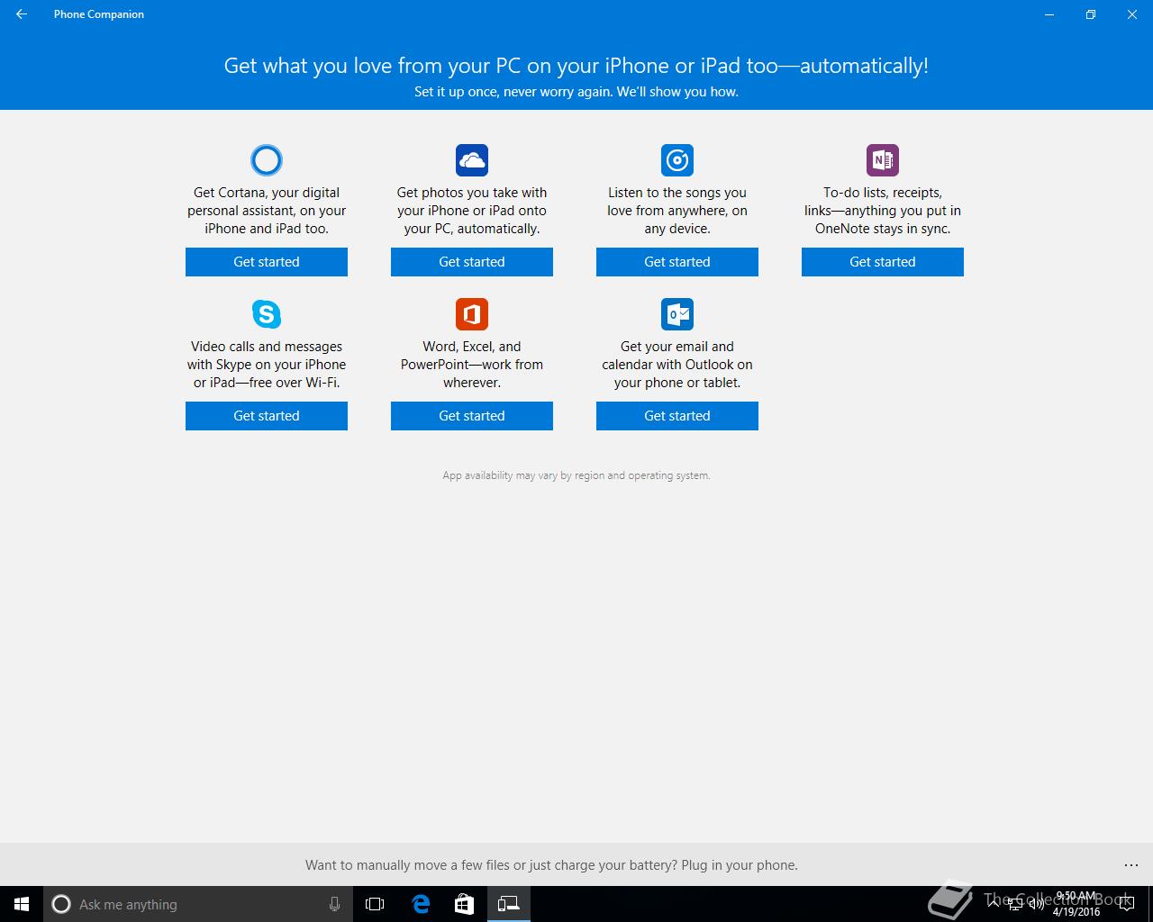Click the app availability disclaimer text

tap(576, 475)
